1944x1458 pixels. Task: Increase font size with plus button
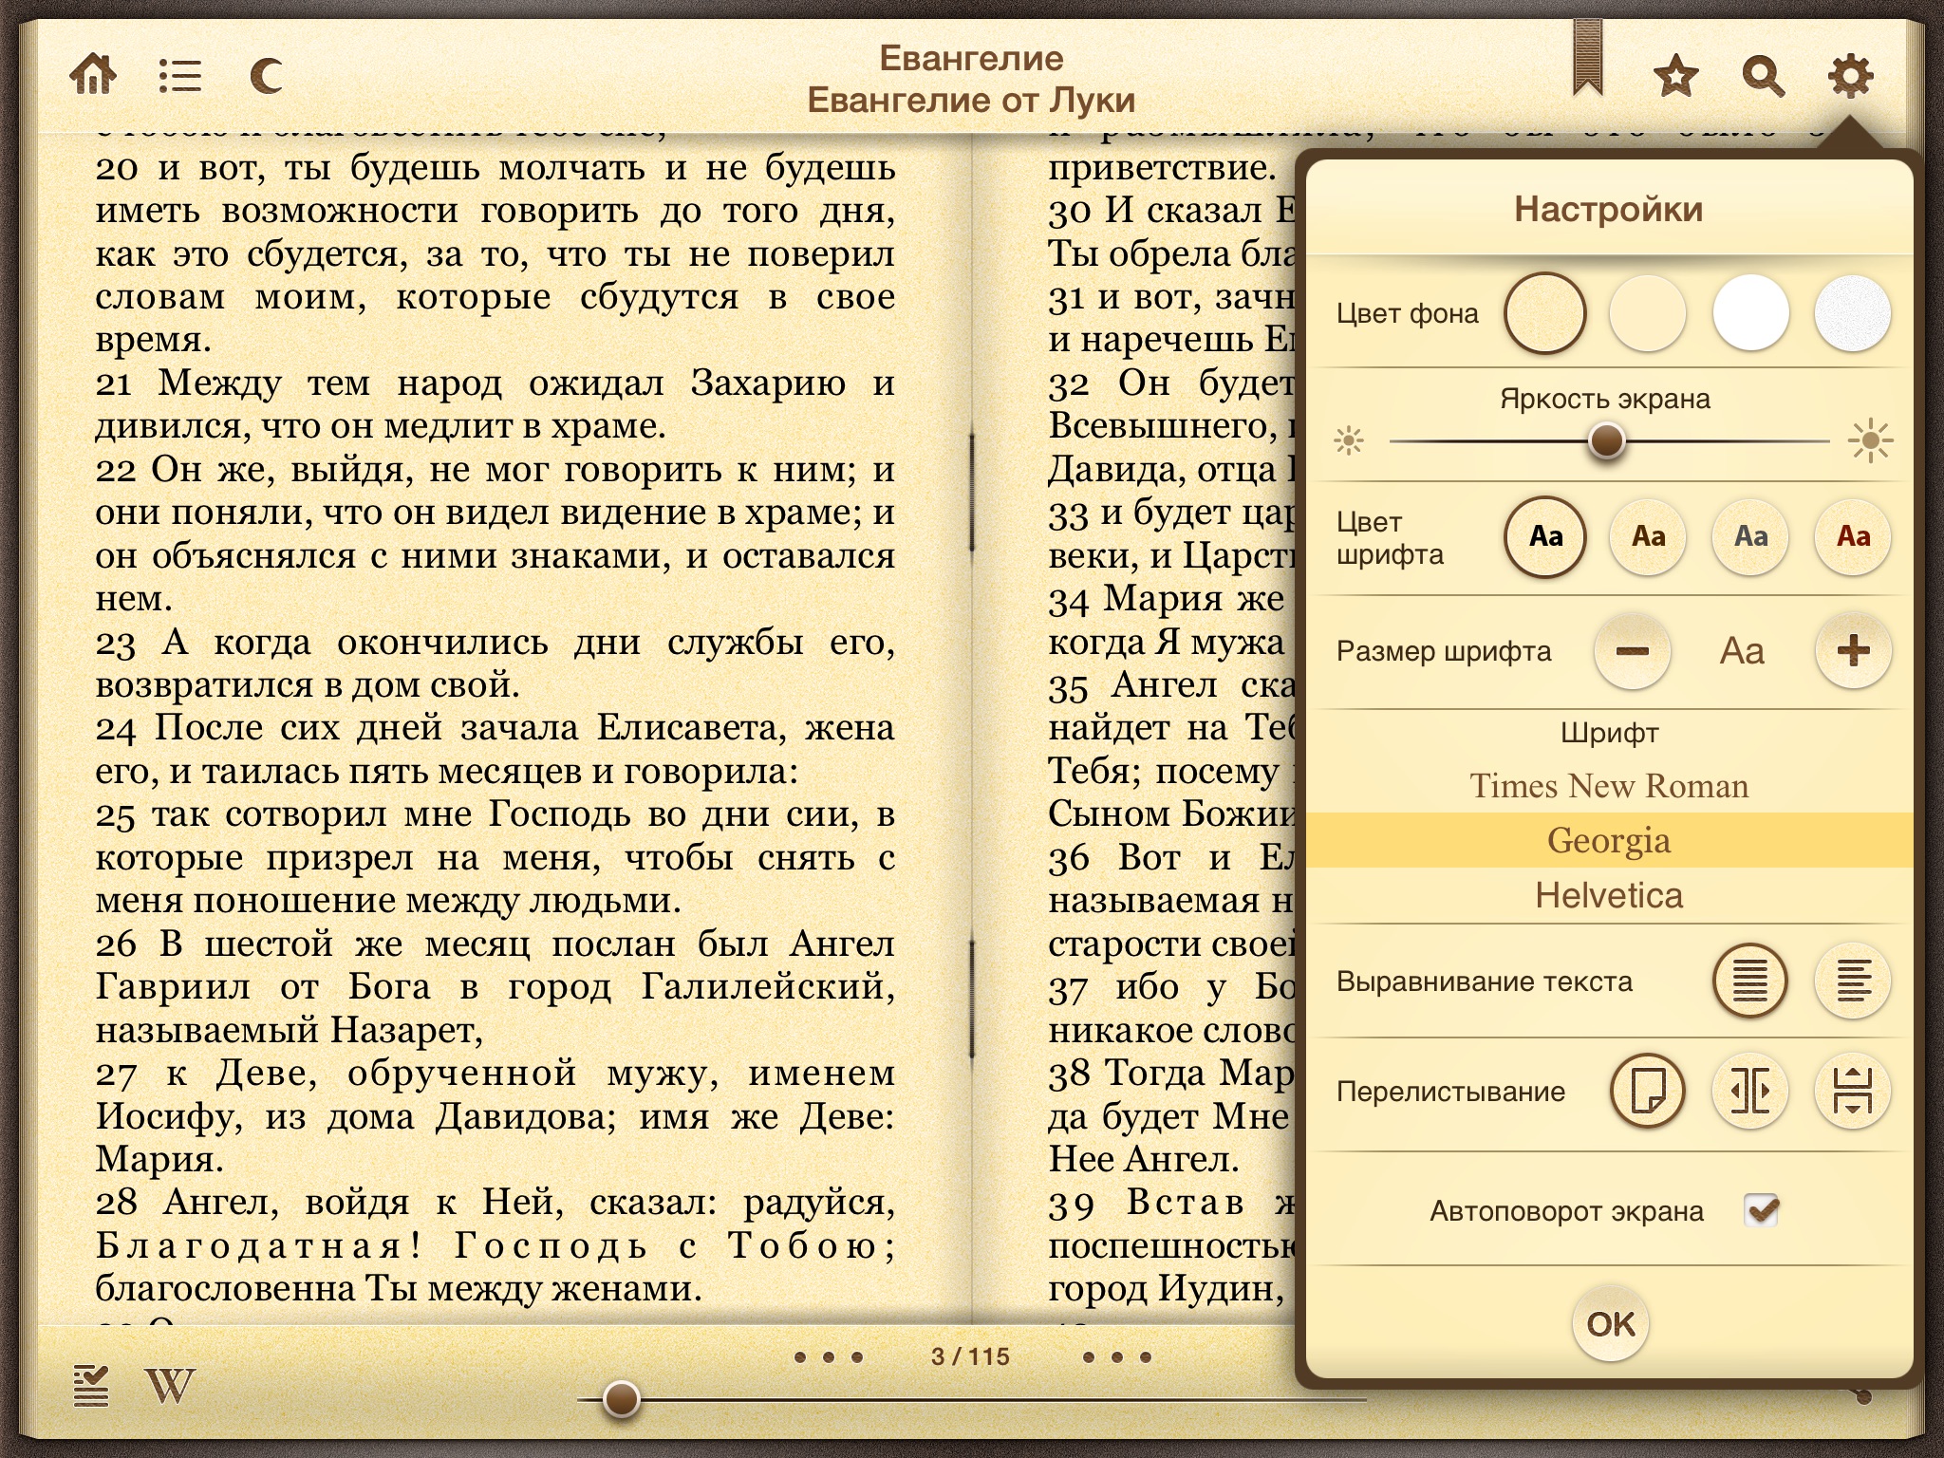[x=1852, y=651]
